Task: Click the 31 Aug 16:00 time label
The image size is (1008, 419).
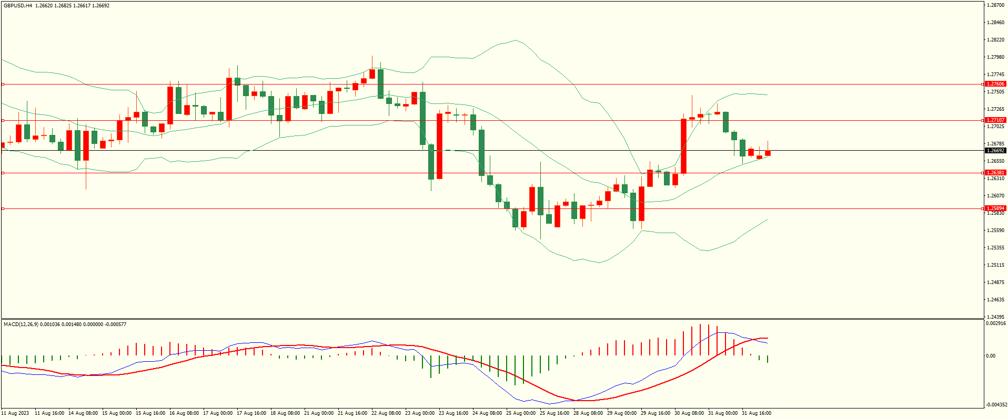Action: tap(757, 413)
